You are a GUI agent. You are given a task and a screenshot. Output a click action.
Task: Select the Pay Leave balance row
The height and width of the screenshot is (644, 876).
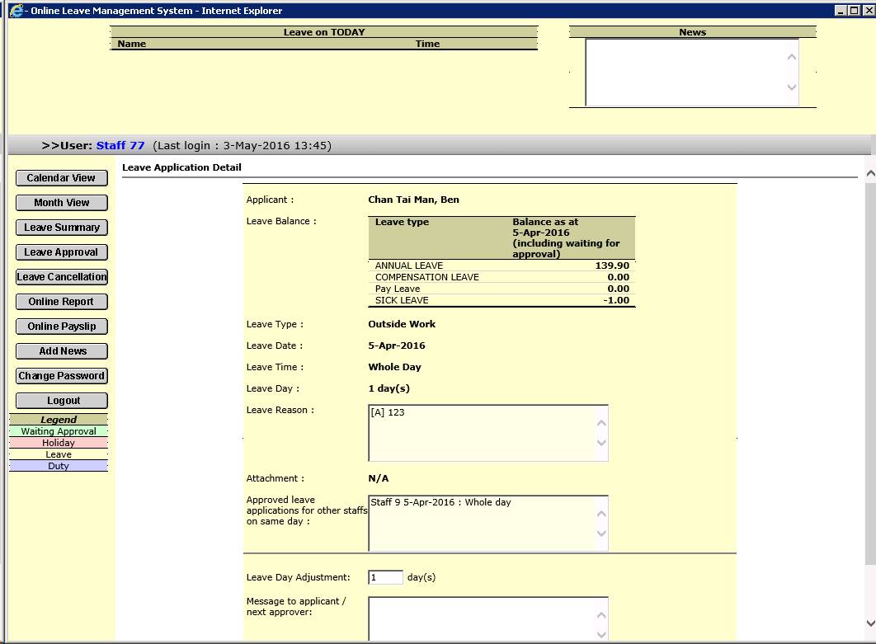[x=502, y=289]
